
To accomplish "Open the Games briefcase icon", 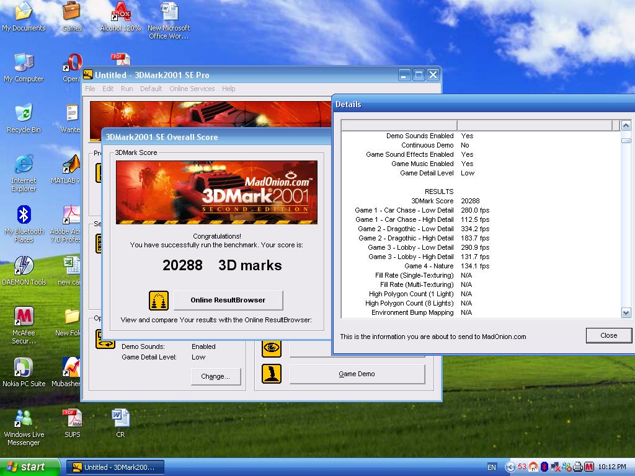I will 72,16.
